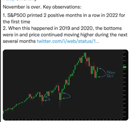Click the green current price label on axis
The image size is (130, 122).
125,67
